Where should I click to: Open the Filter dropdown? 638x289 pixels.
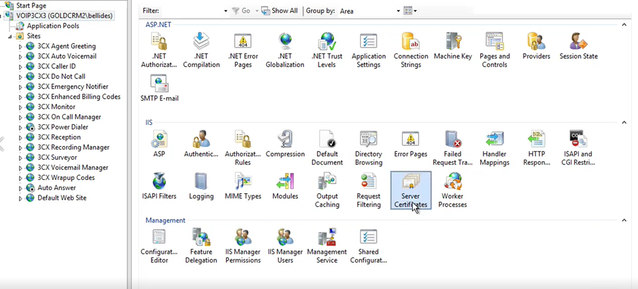point(226,11)
